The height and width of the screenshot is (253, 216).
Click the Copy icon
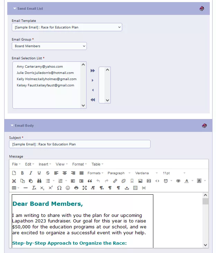click(x=22, y=181)
